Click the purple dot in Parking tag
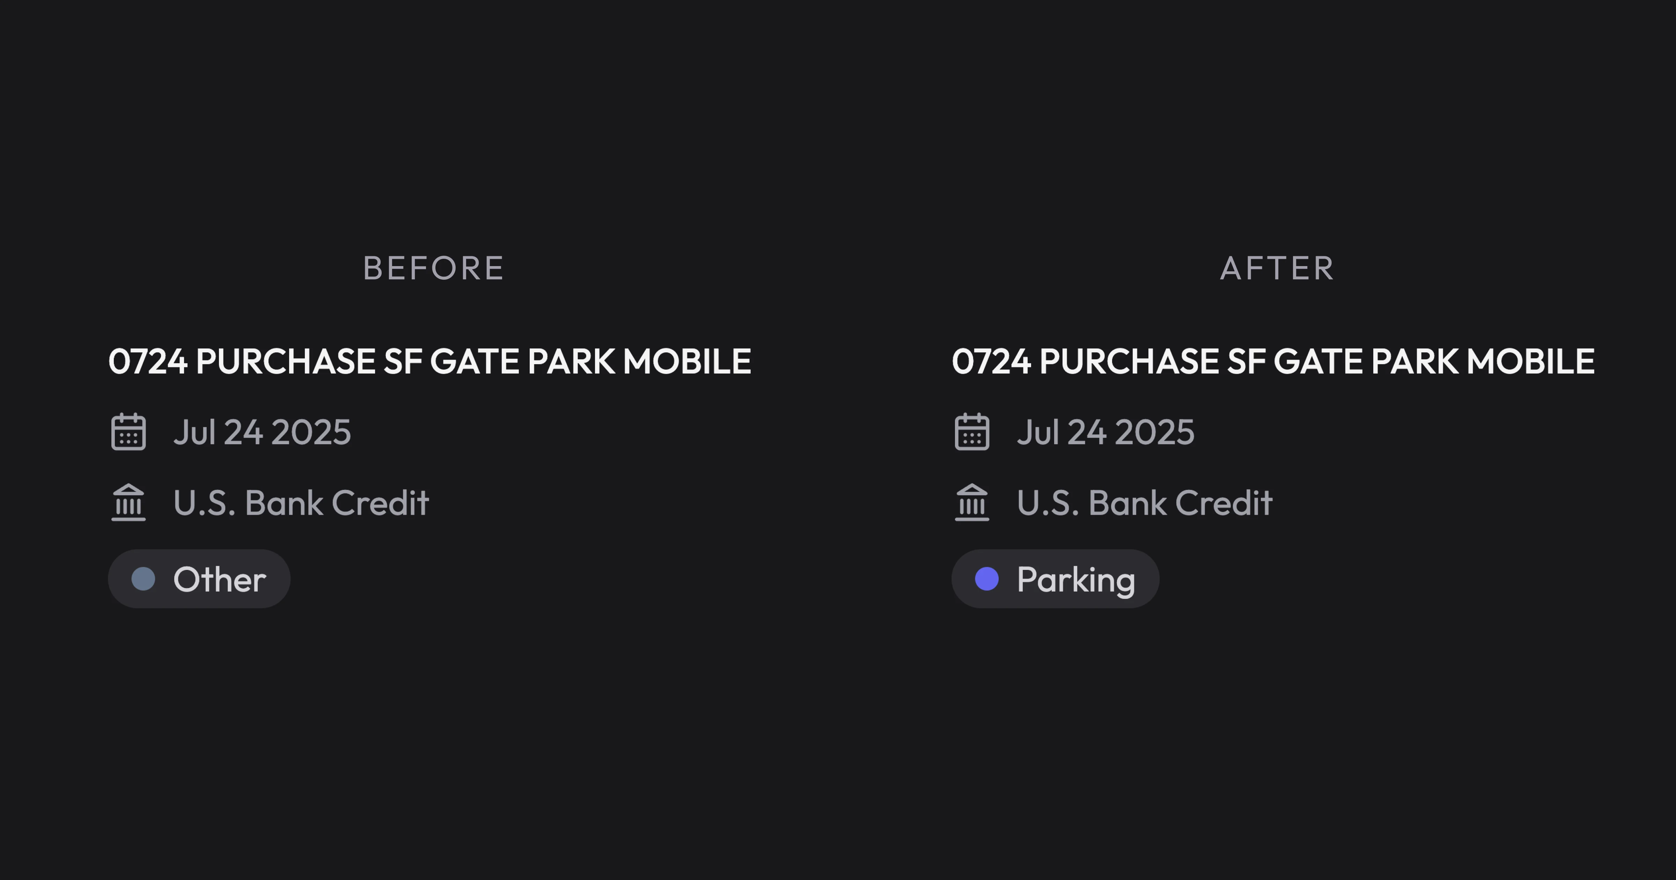 tap(987, 579)
